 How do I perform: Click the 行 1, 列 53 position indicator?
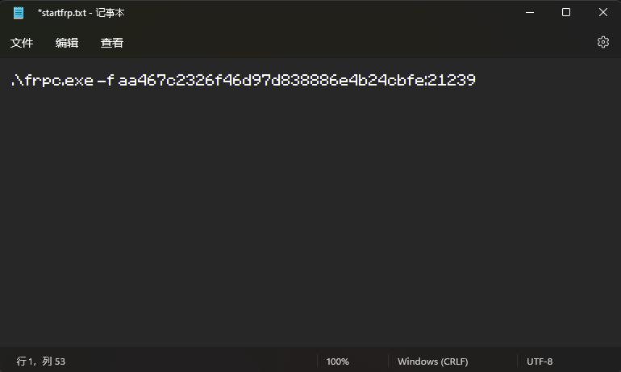41,362
